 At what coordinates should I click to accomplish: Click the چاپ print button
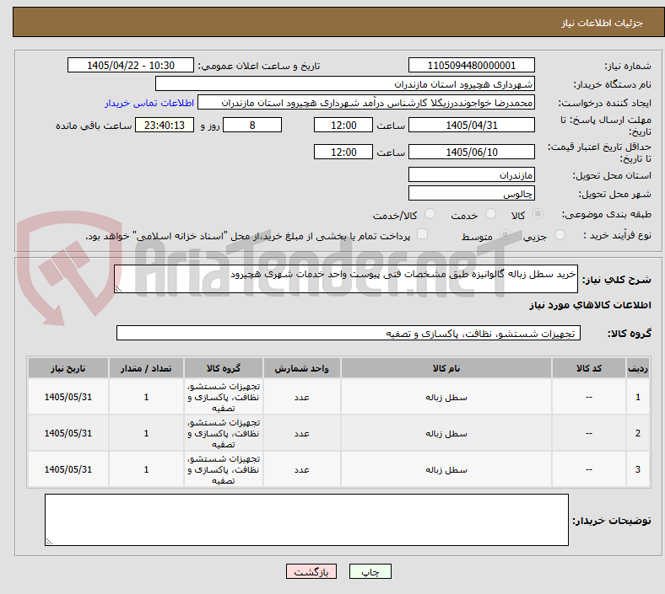[x=370, y=571]
